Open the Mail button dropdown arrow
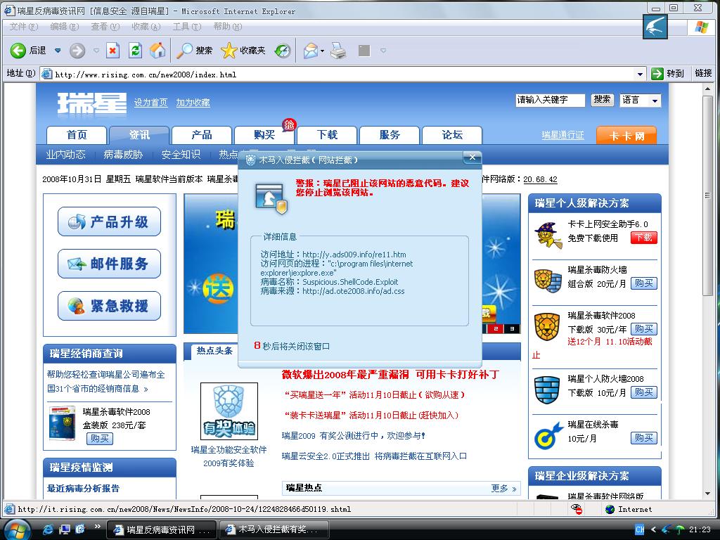The width and height of the screenshot is (720, 540). pyautogui.click(x=322, y=51)
